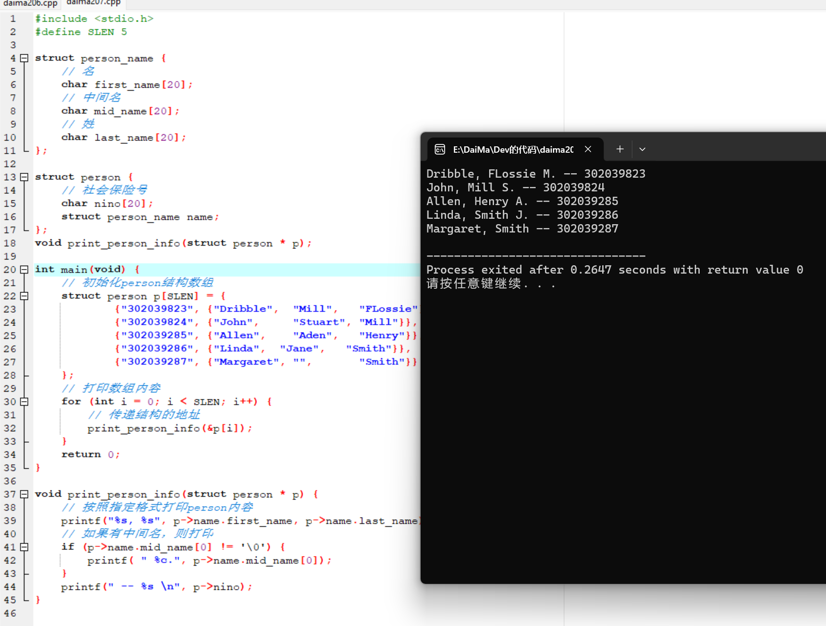This screenshot has height=626, width=826.
Task: Click console output "John, Mill S. -- 302039824"
Action: point(516,187)
